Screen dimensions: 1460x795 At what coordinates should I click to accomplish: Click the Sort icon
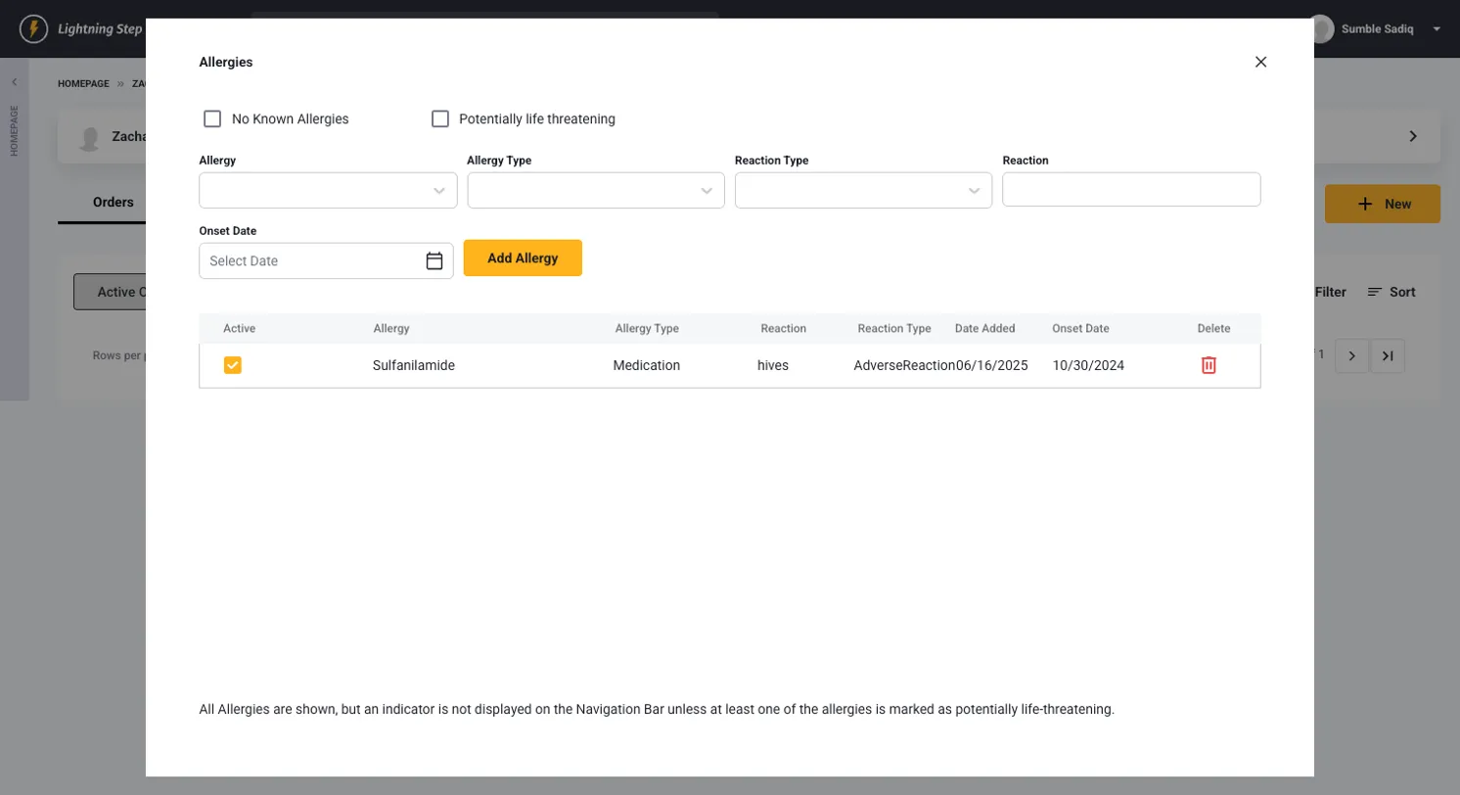pos(1375,292)
